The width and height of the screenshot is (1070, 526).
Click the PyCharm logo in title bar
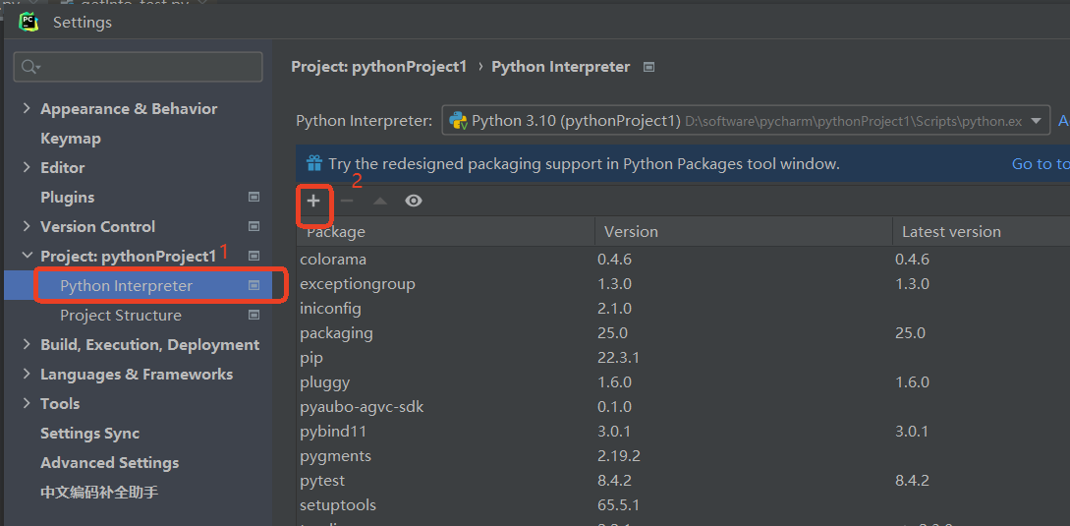coord(28,22)
